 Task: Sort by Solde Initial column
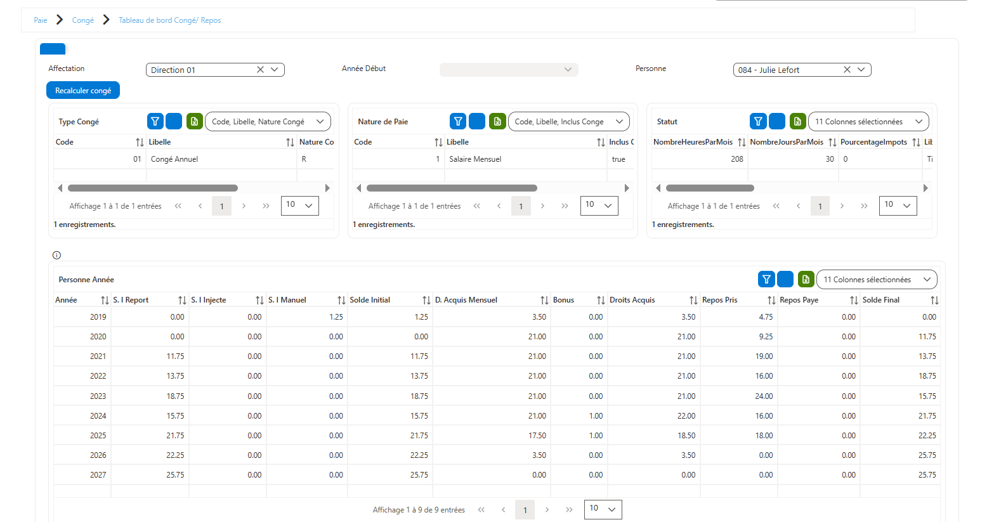coord(426,300)
